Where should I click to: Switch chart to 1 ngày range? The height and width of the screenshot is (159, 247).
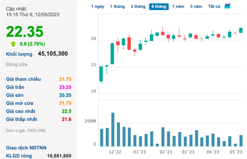click(98, 7)
